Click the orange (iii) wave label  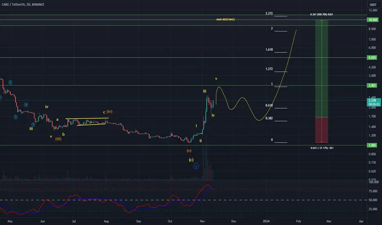point(58,139)
